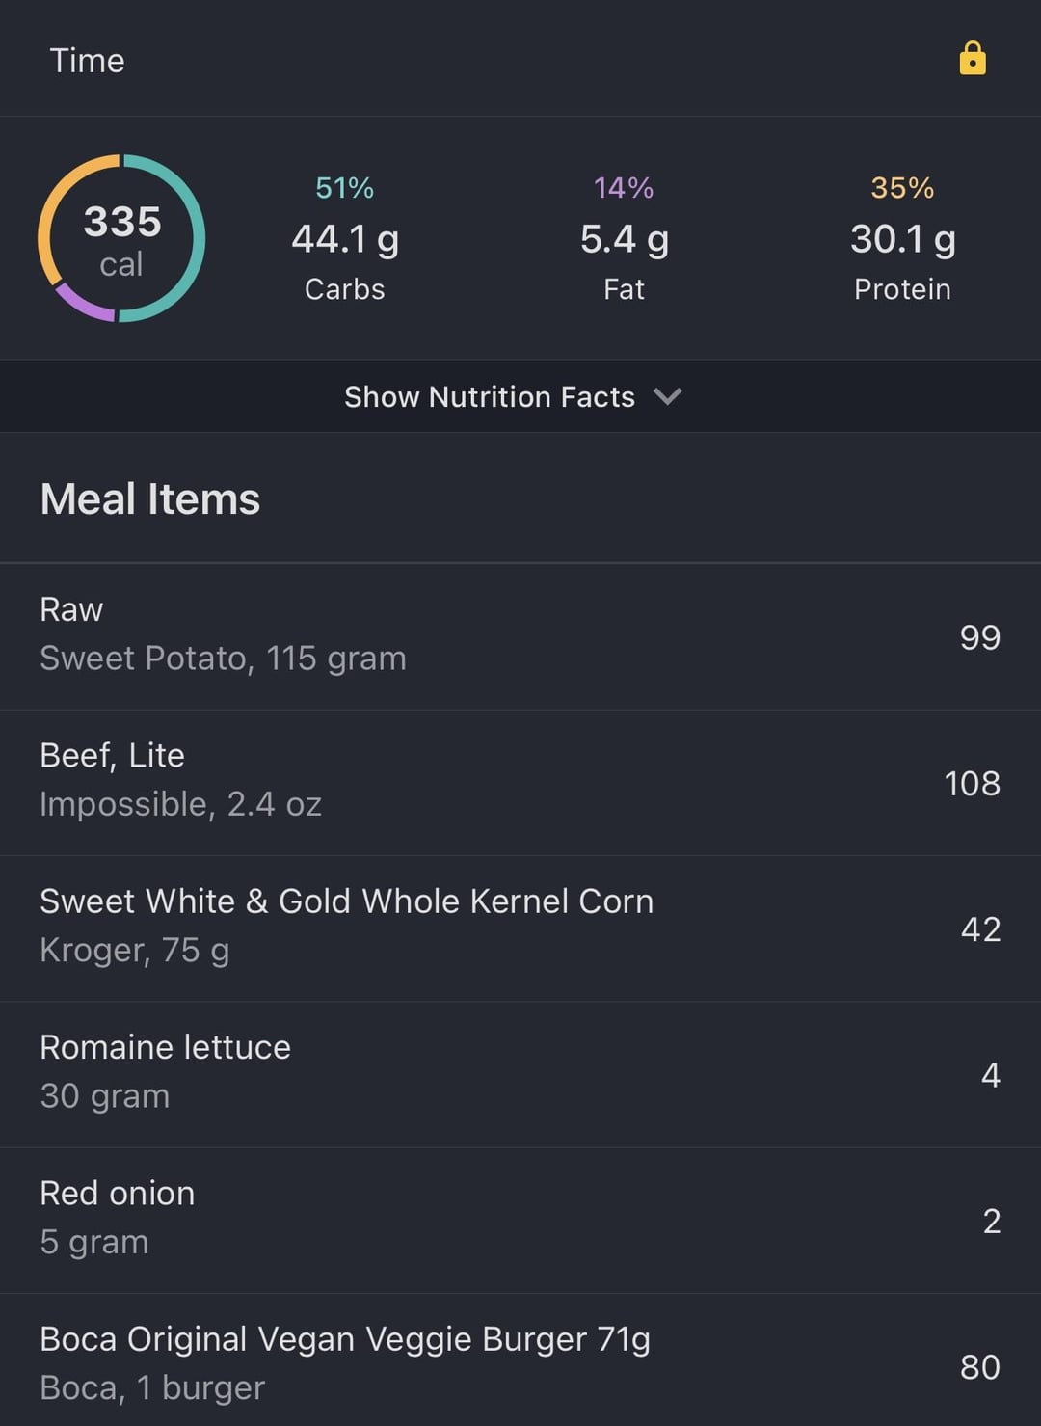The width and height of the screenshot is (1041, 1426).
Task: Tap the Meal Items heading
Action: click(x=150, y=498)
